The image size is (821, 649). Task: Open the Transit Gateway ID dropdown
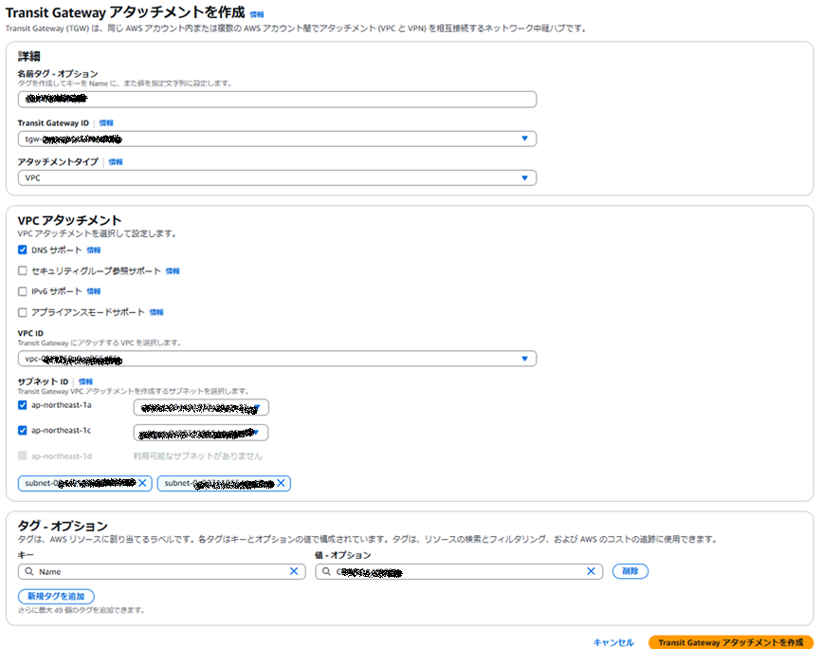(277, 139)
